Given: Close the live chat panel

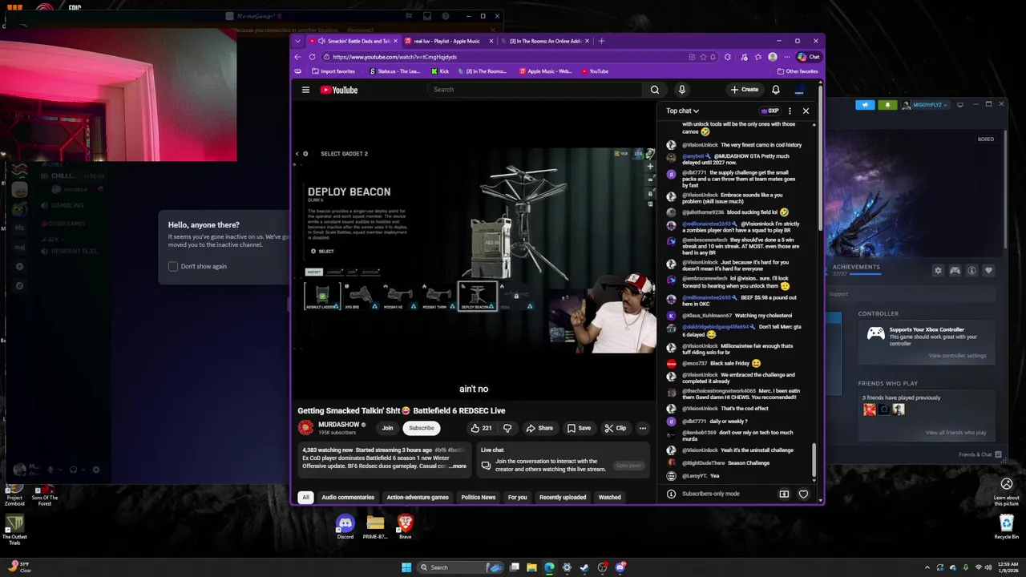Looking at the screenshot, I should (806, 111).
